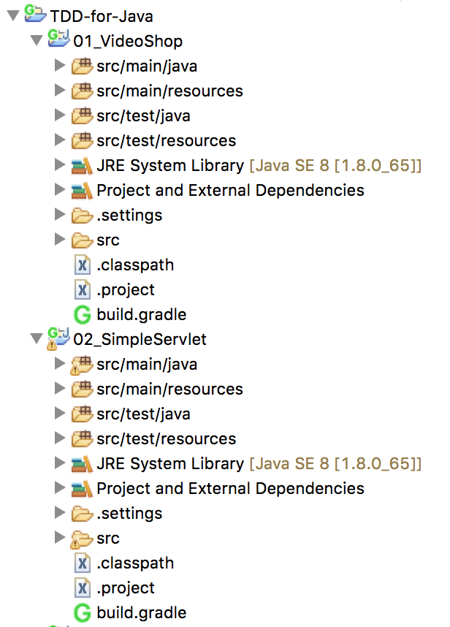
Task: Click the .project file icon under 02_SimpleServlet
Action: click(83, 588)
